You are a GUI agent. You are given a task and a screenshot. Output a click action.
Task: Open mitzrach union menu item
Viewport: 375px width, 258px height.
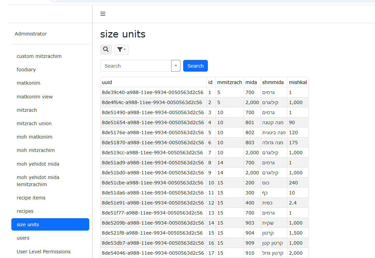point(34,123)
